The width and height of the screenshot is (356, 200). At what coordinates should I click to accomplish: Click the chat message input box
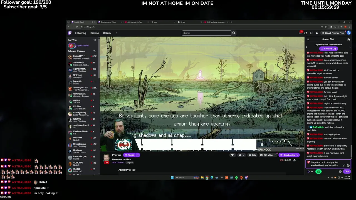[328, 164]
